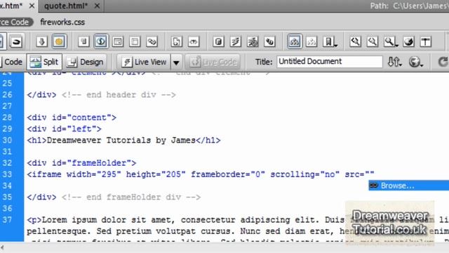
Task: Click the first magnifier toolbar icon
Action: (355, 42)
